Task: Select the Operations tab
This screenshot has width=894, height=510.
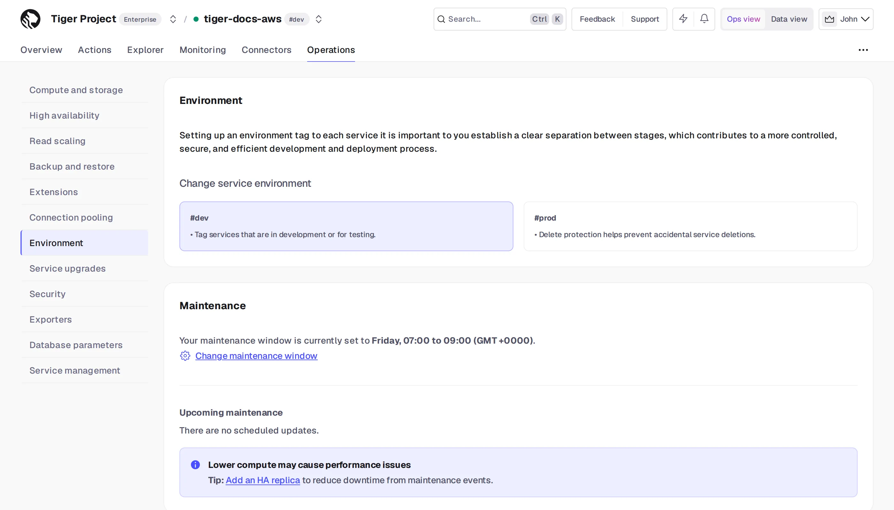Action: pos(331,50)
